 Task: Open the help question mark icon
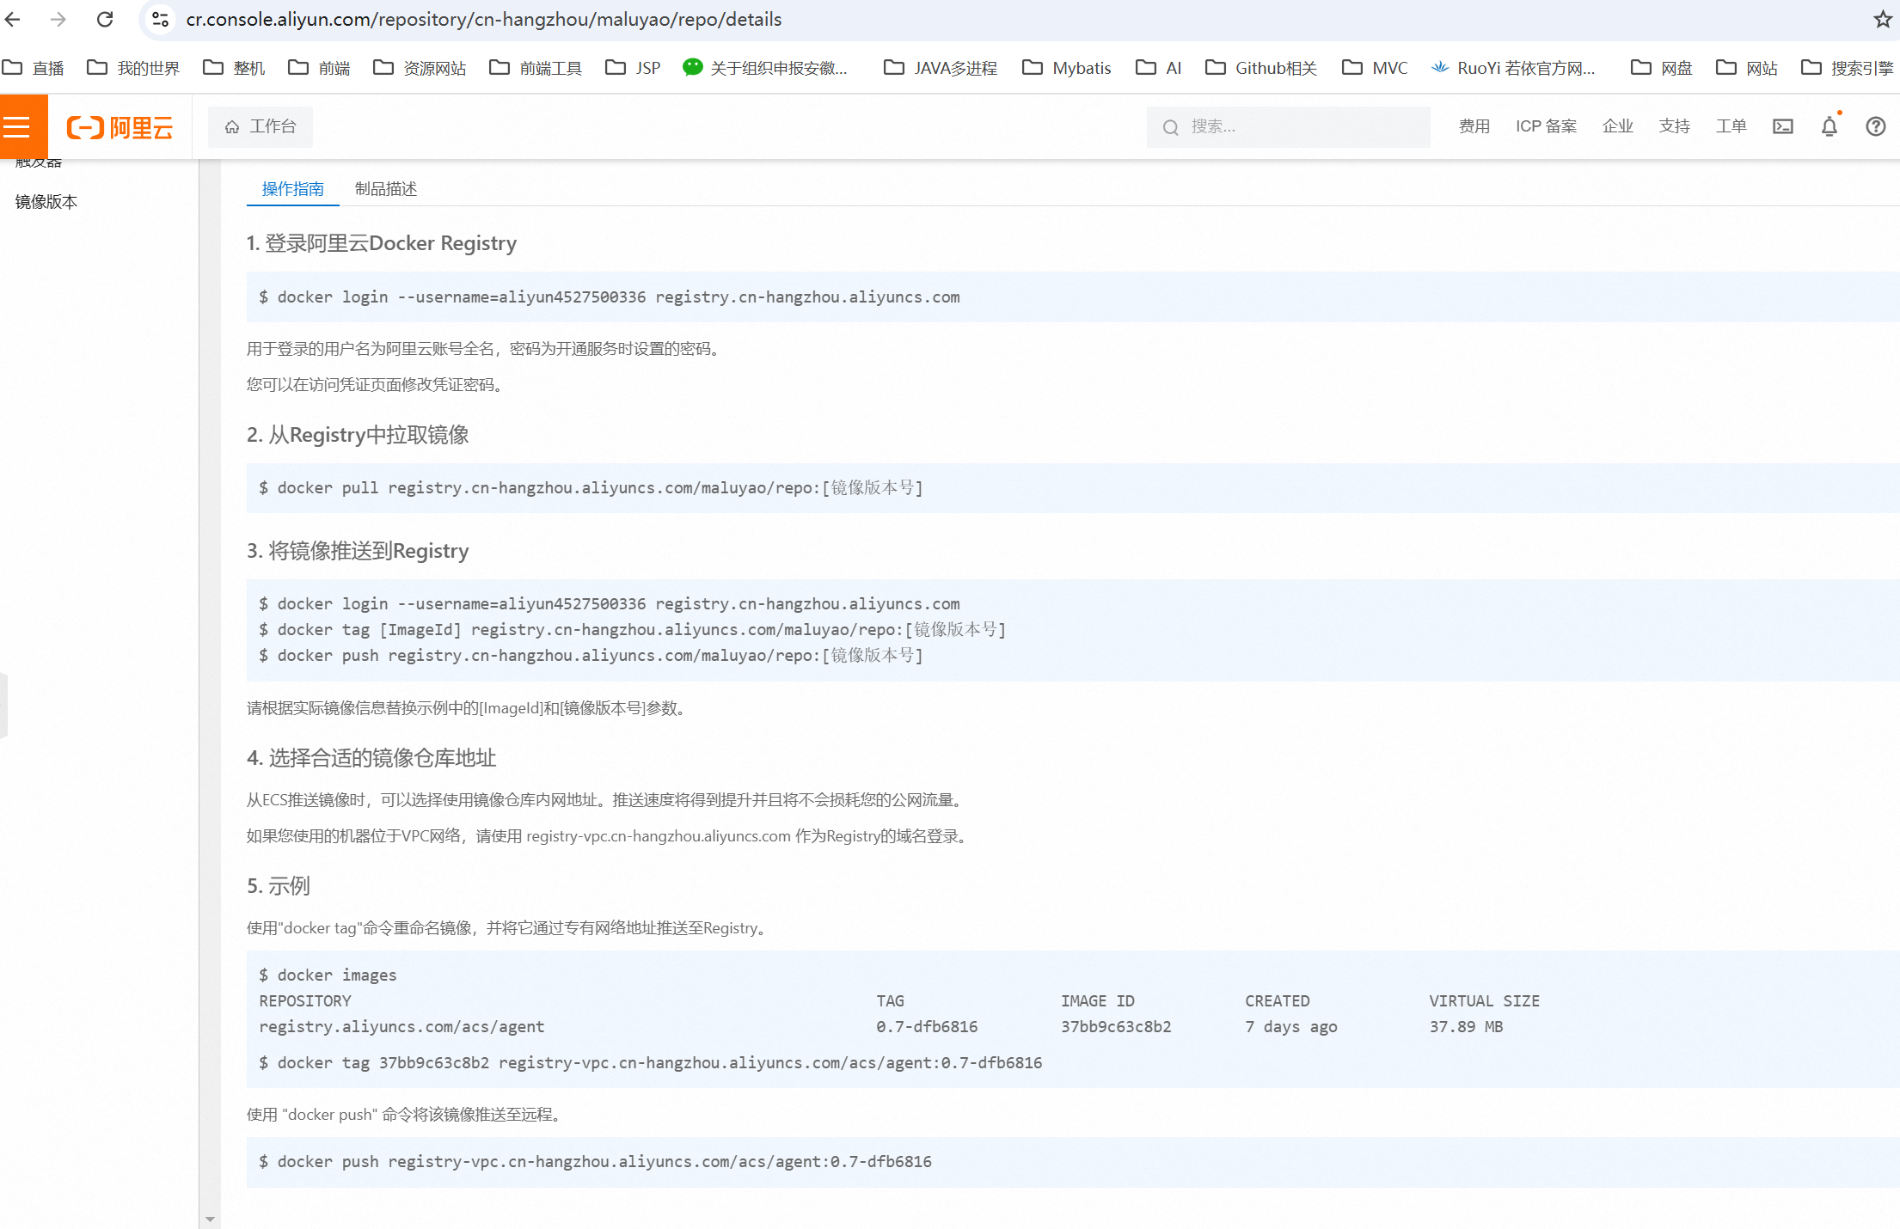[x=1876, y=126]
